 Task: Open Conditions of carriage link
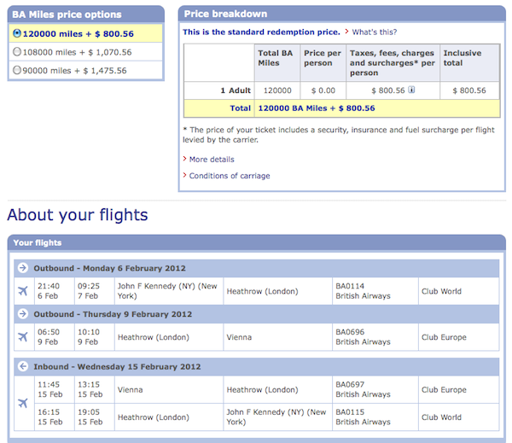tap(230, 176)
